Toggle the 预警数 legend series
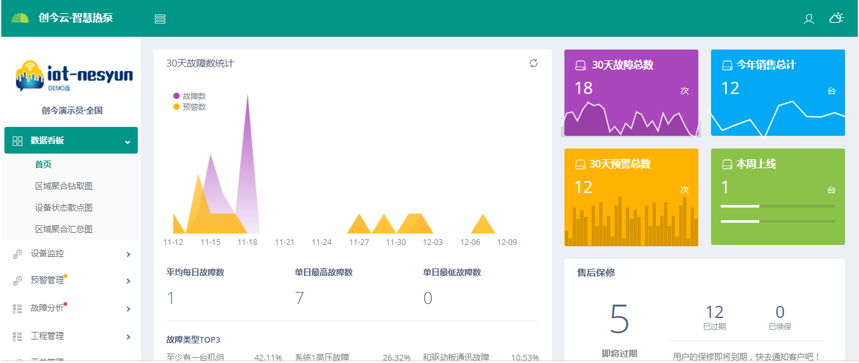Screen dimensions: 859x363 190,107
